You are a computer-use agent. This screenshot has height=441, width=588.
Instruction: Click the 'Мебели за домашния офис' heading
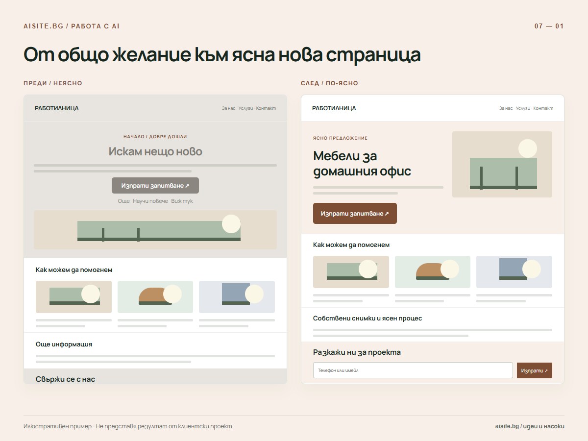pos(362,164)
